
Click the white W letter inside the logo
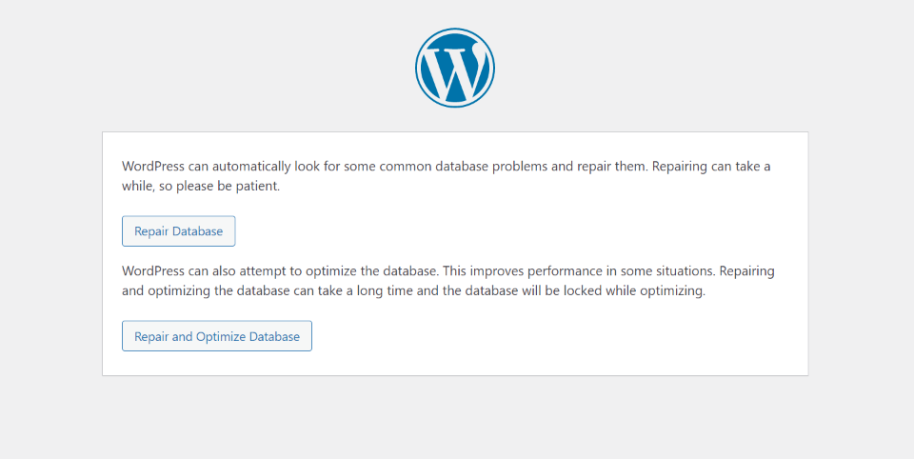454,70
